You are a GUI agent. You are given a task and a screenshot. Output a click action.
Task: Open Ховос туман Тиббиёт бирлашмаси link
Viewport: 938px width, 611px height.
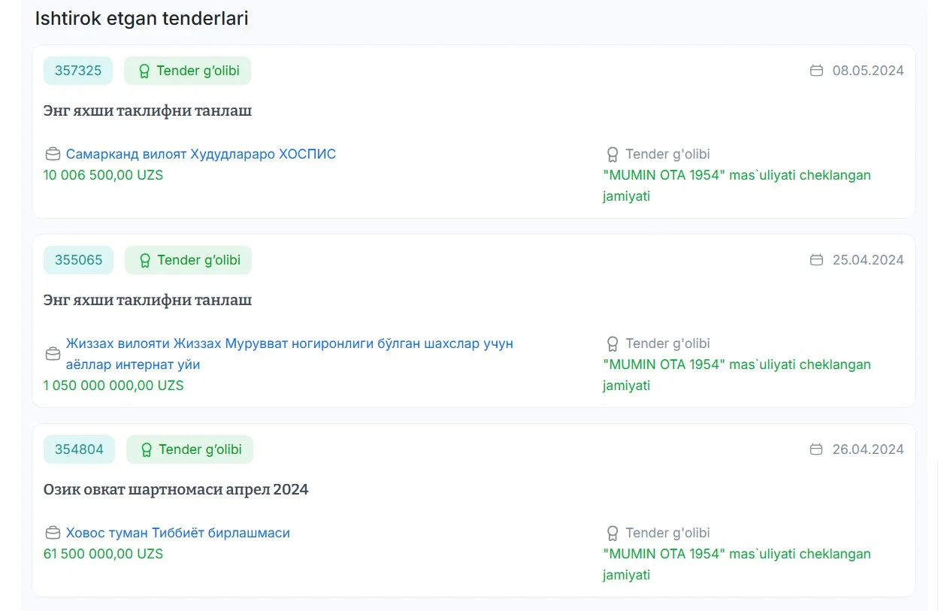pos(177,533)
